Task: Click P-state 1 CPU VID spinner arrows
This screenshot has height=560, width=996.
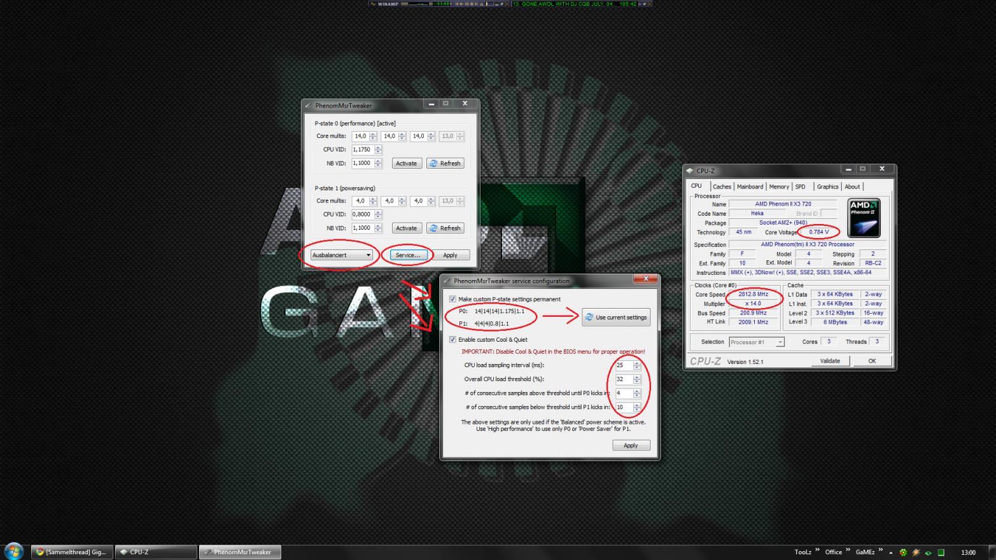Action: coord(378,214)
